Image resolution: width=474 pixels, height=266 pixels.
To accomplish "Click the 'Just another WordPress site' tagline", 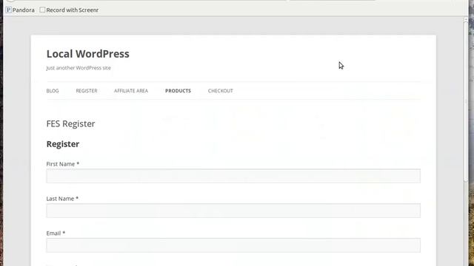I will tap(79, 68).
